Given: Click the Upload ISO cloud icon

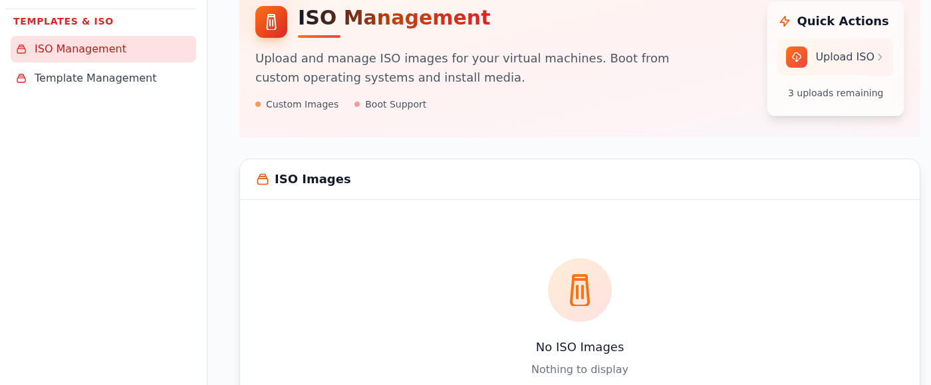Looking at the screenshot, I should coord(797,57).
